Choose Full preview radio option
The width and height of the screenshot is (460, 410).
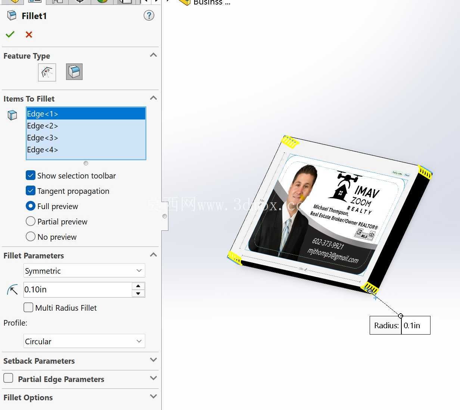[x=31, y=206]
